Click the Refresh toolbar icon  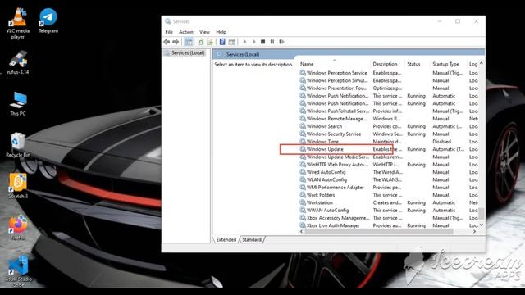[x=201, y=42]
